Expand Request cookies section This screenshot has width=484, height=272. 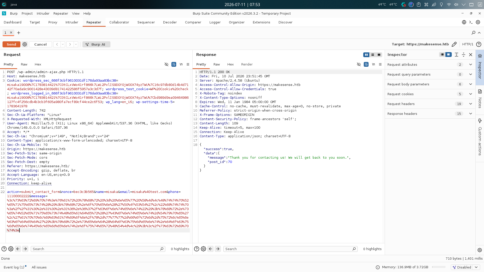pyautogui.click(x=430, y=94)
